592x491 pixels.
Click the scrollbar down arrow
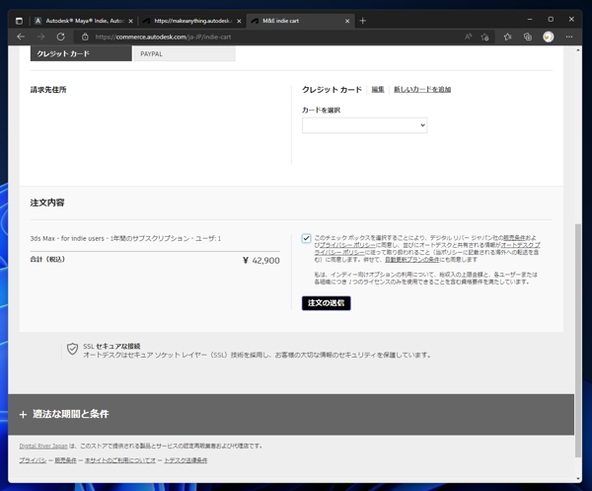click(x=578, y=478)
